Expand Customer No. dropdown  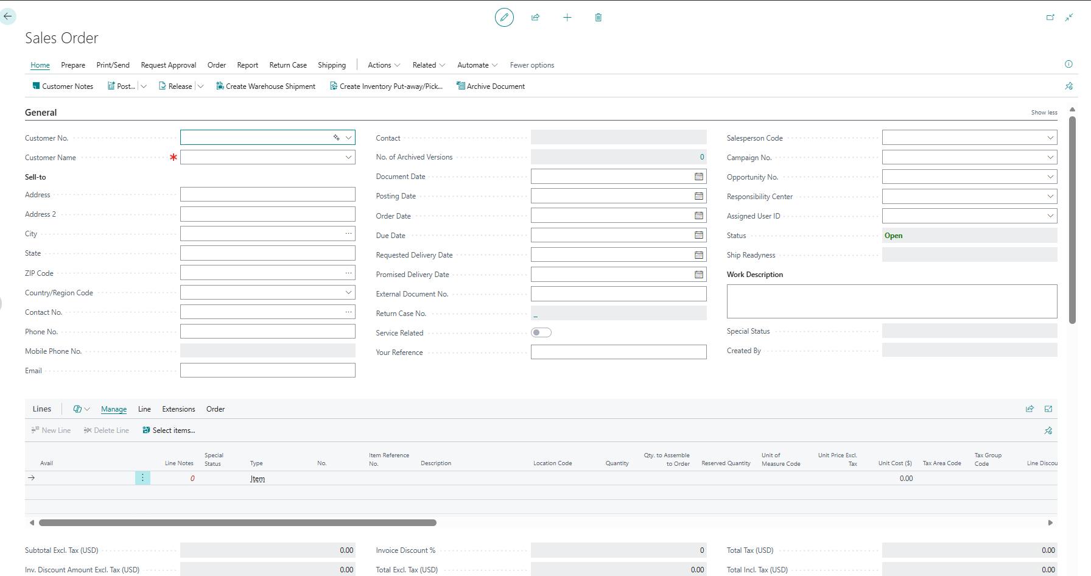click(x=349, y=138)
